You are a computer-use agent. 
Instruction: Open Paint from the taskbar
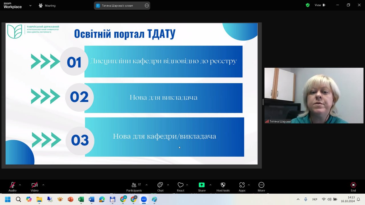tap(154, 199)
